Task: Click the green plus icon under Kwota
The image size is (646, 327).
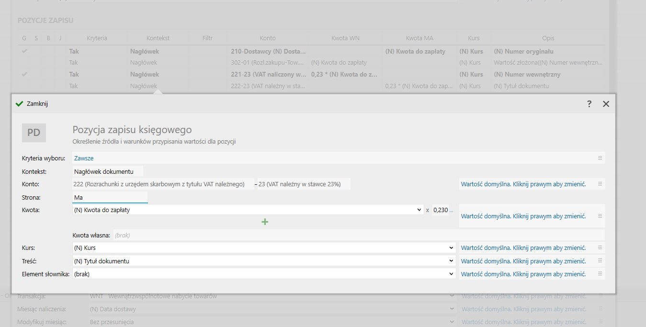Action: pos(265,222)
